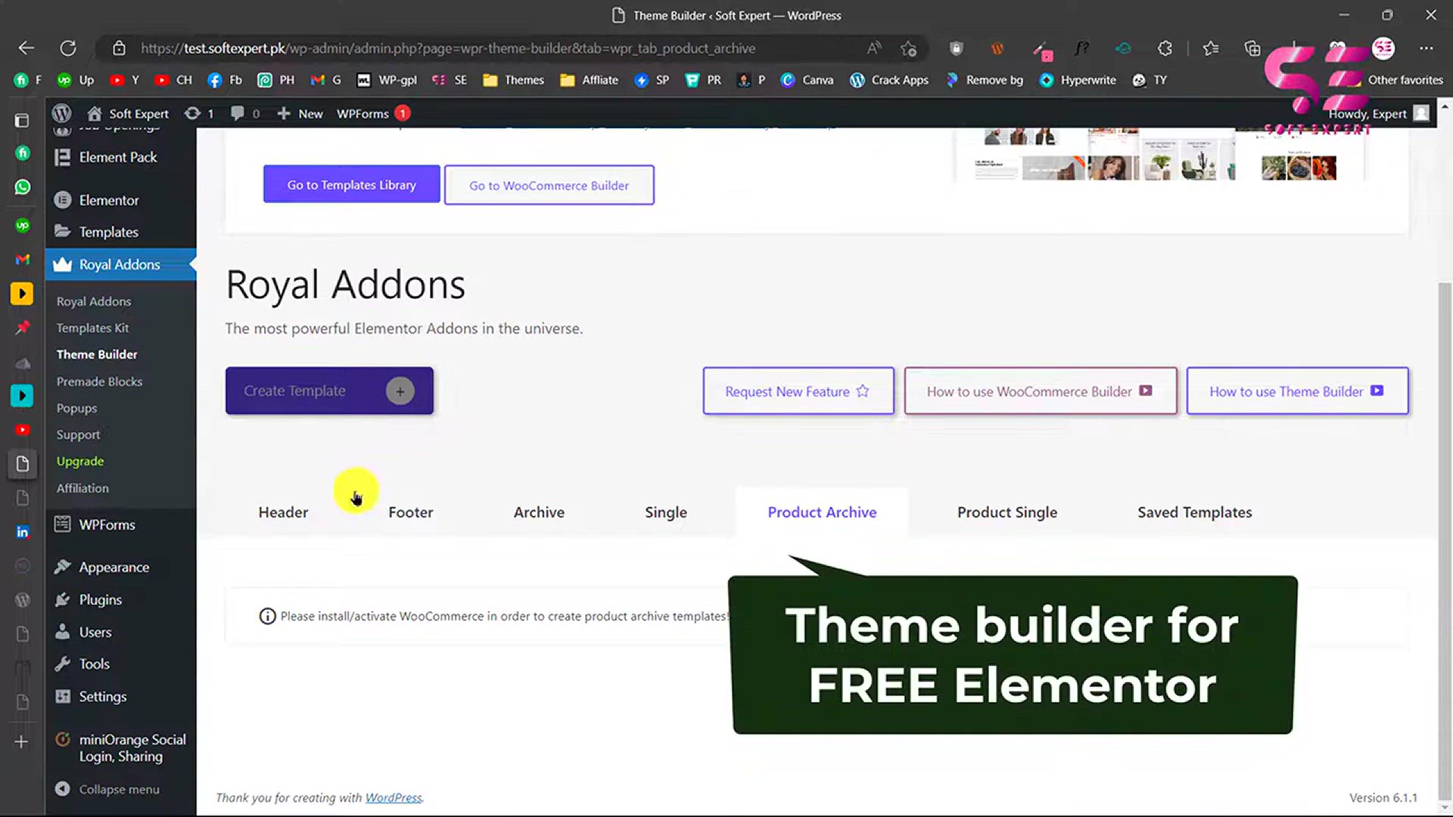Switch to the Saved Templates tab
This screenshot has height=817, width=1453.
tap(1195, 512)
